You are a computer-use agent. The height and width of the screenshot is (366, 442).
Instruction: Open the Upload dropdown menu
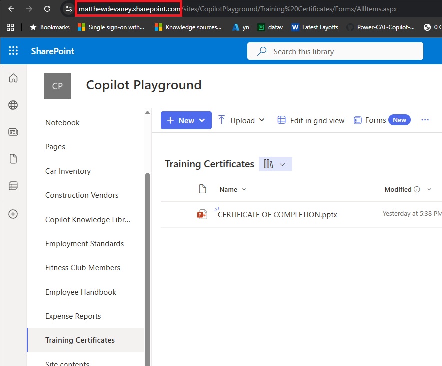click(x=242, y=120)
